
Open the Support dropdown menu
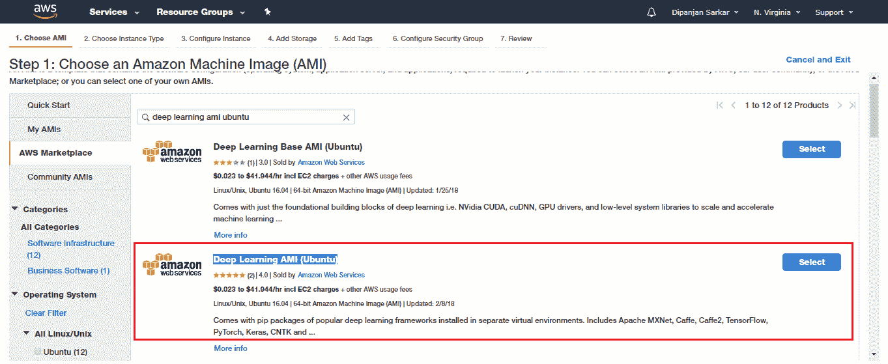833,12
